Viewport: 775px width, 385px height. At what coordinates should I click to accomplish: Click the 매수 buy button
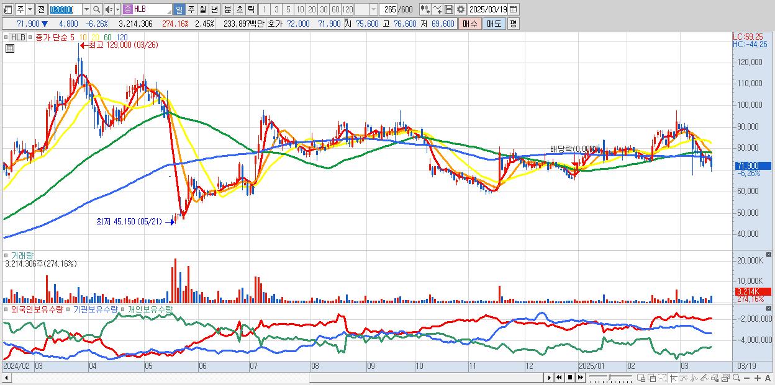(x=469, y=24)
